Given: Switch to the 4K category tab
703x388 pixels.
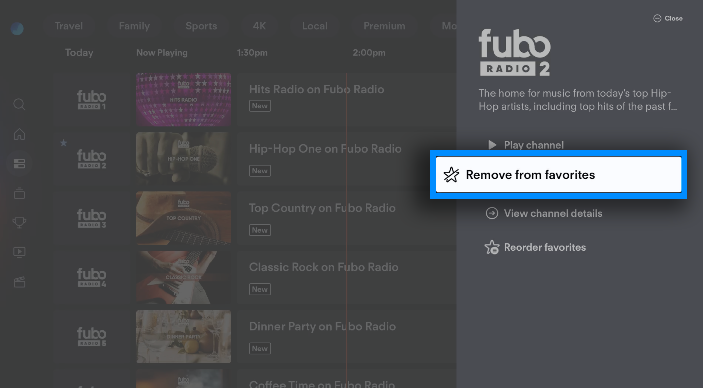Looking at the screenshot, I should point(259,26).
